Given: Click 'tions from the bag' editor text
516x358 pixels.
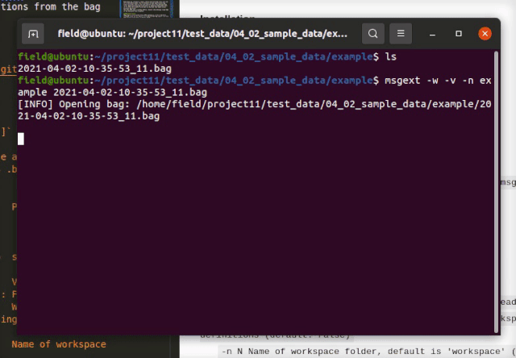Looking at the screenshot, I should click(x=50, y=6).
